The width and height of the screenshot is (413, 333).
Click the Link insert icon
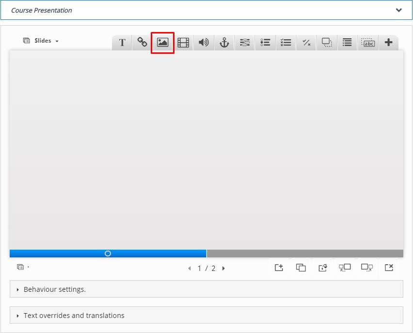(142, 43)
